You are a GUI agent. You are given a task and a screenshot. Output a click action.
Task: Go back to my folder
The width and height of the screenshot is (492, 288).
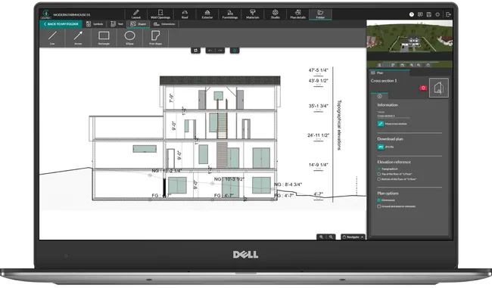click(61, 24)
